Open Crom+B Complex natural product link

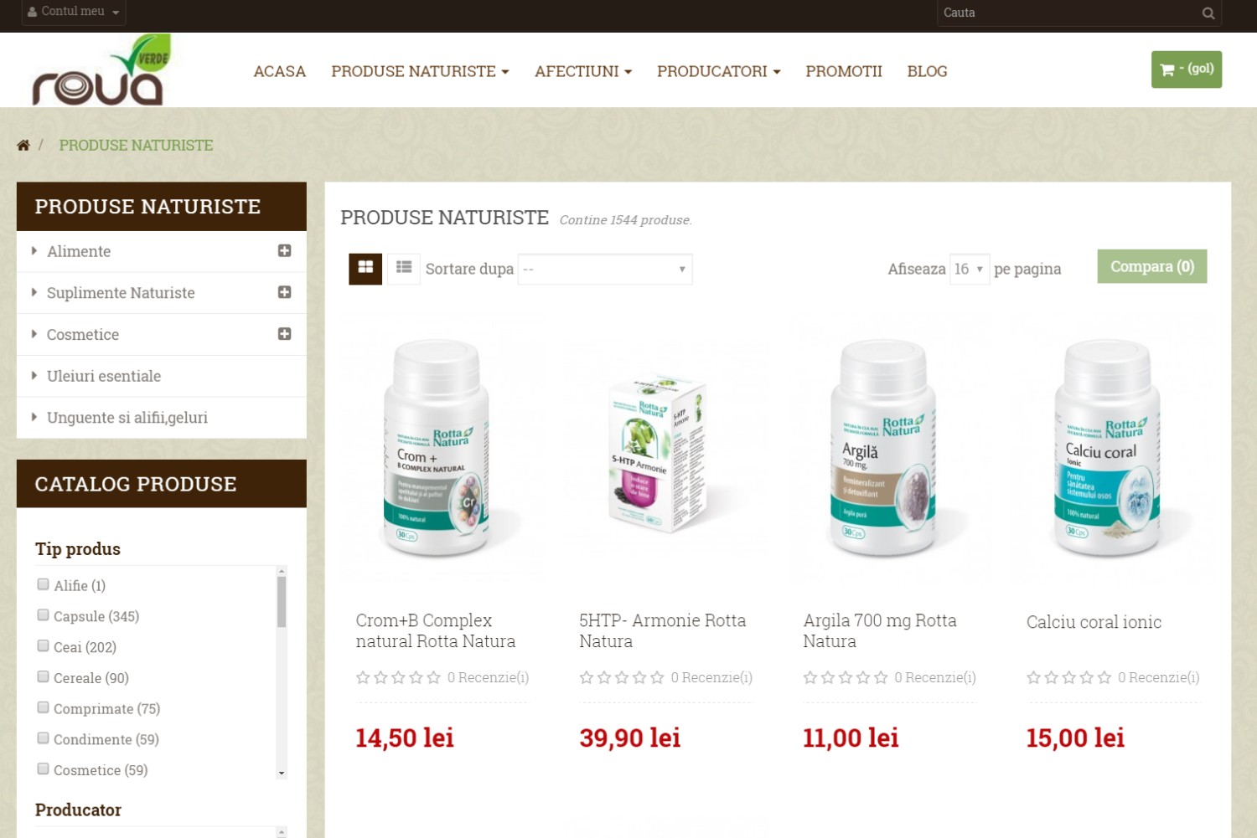tap(436, 631)
